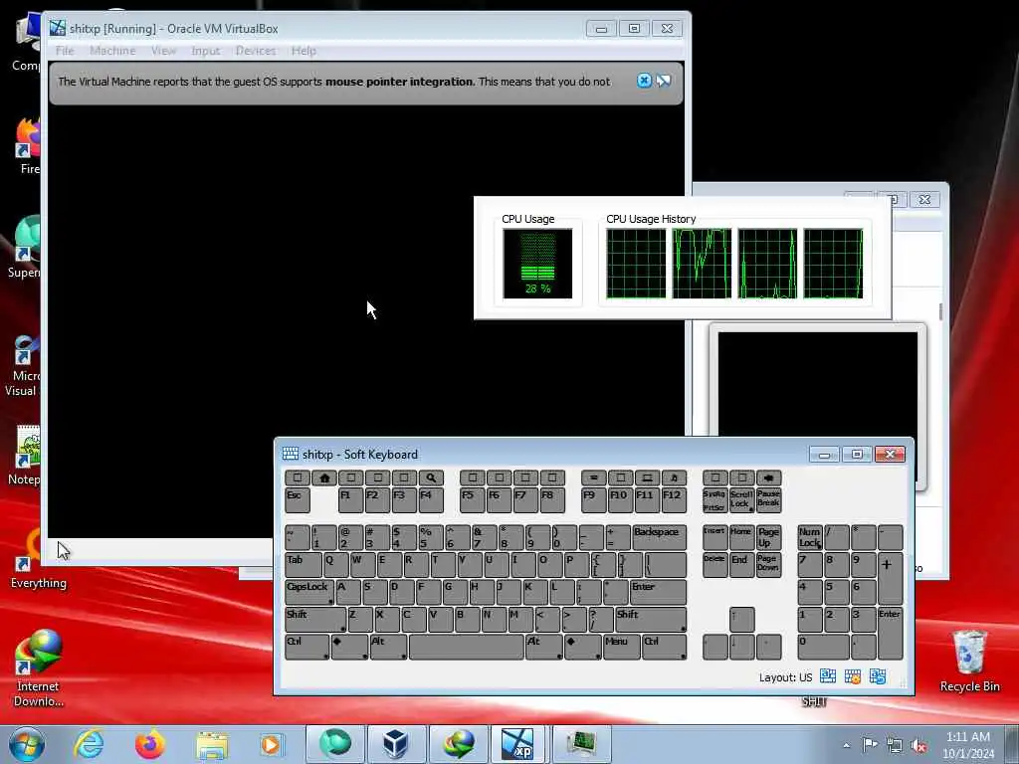Click the F12 key
This screenshot has height=764, width=1019.
pos(674,500)
